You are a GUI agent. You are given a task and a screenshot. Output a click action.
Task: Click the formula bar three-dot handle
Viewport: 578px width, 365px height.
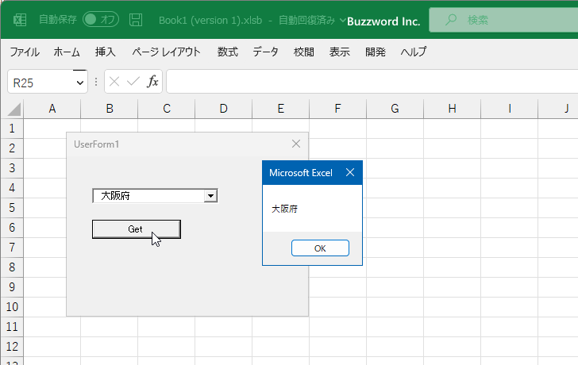pos(96,82)
